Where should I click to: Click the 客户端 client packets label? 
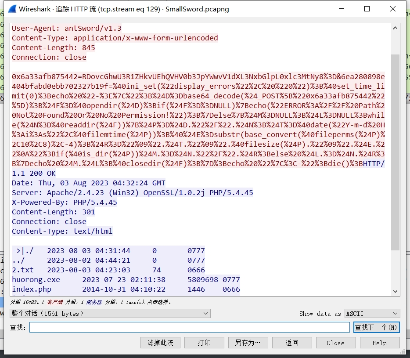55,302
